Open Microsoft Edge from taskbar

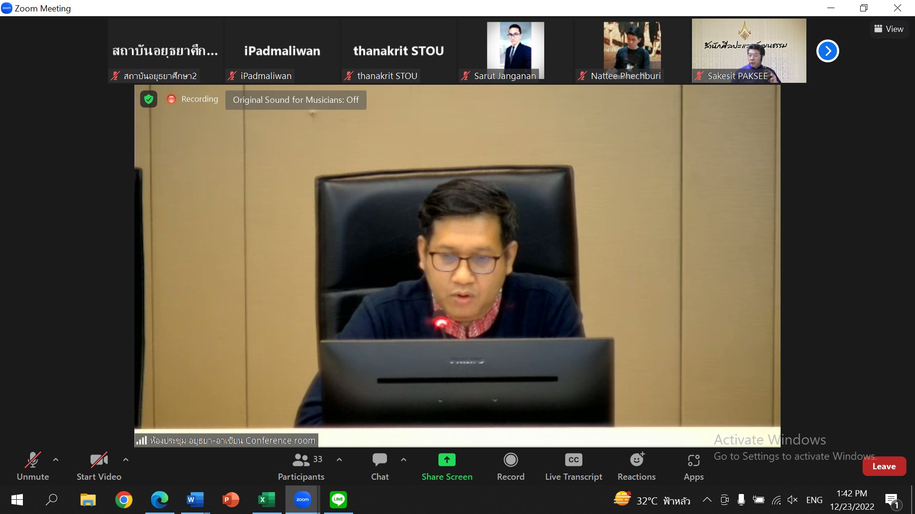(160, 500)
